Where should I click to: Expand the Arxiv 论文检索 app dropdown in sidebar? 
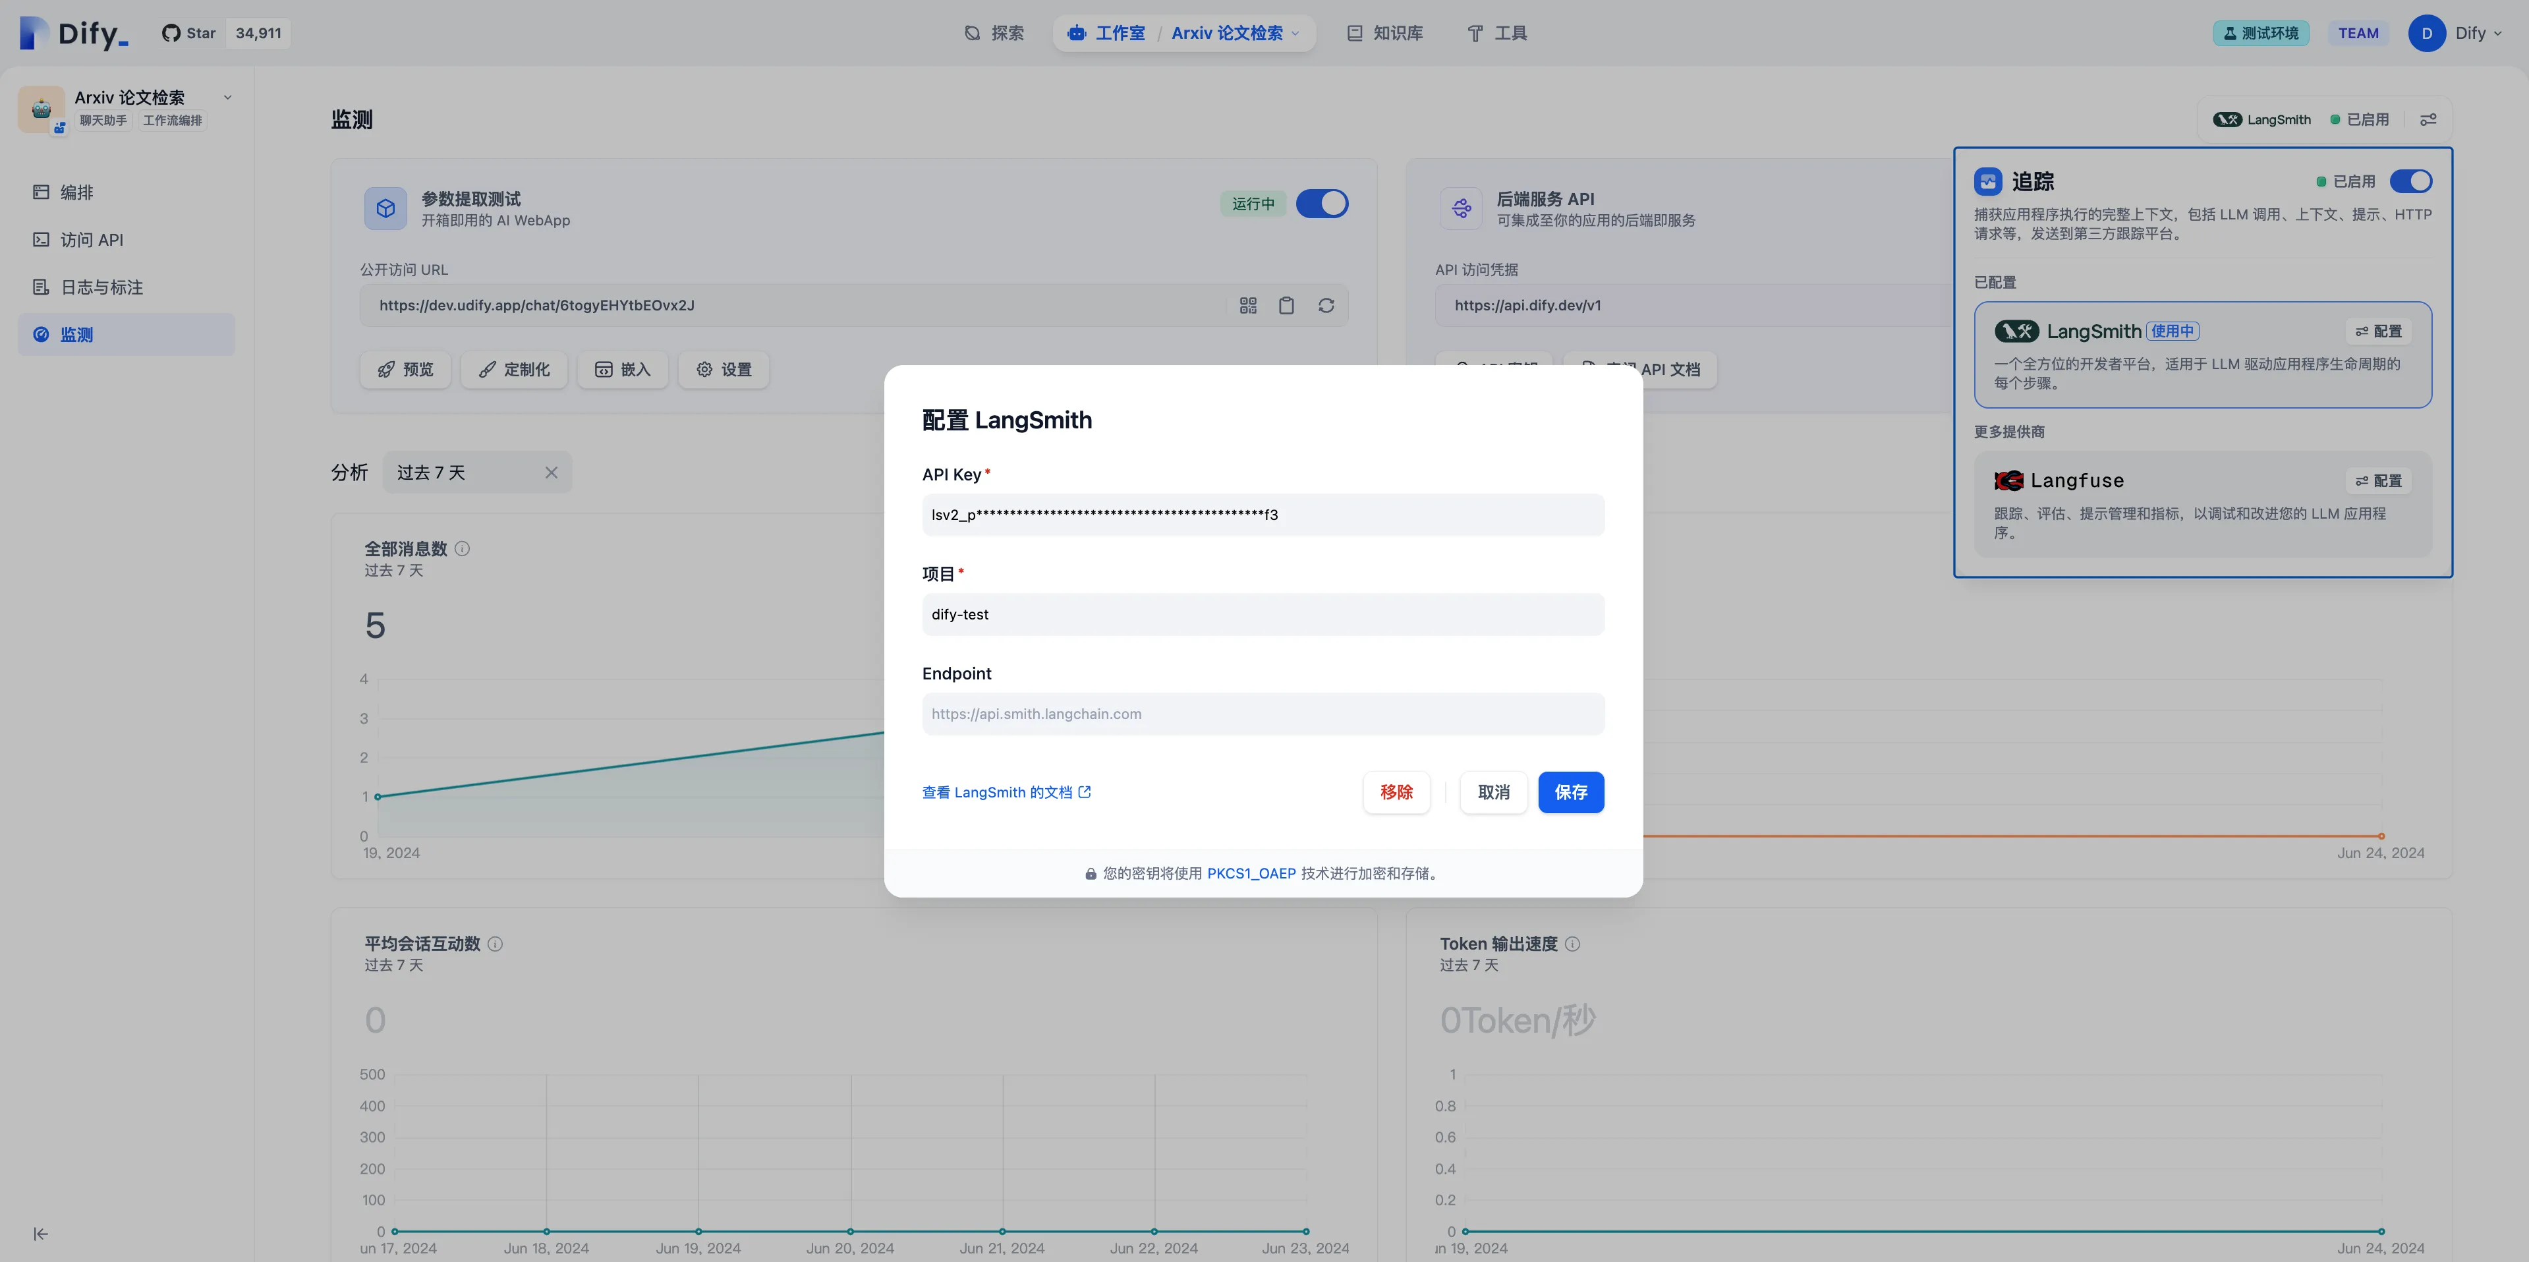[228, 98]
